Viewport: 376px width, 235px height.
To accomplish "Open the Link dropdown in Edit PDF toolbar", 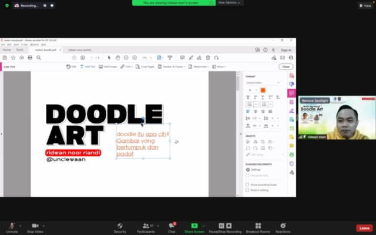I will pos(126,66).
